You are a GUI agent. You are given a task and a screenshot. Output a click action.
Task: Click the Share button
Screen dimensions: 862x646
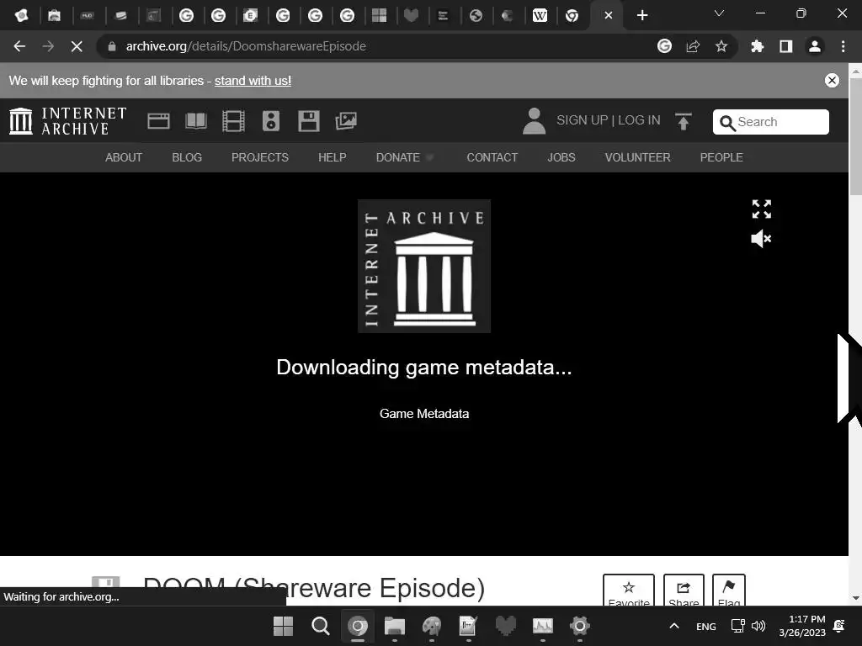click(x=684, y=590)
